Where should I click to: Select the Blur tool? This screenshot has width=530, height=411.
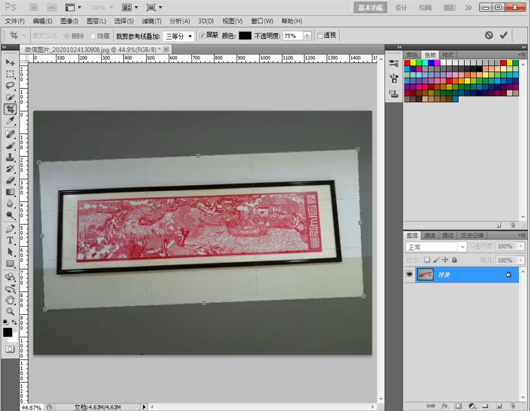click(10, 203)
